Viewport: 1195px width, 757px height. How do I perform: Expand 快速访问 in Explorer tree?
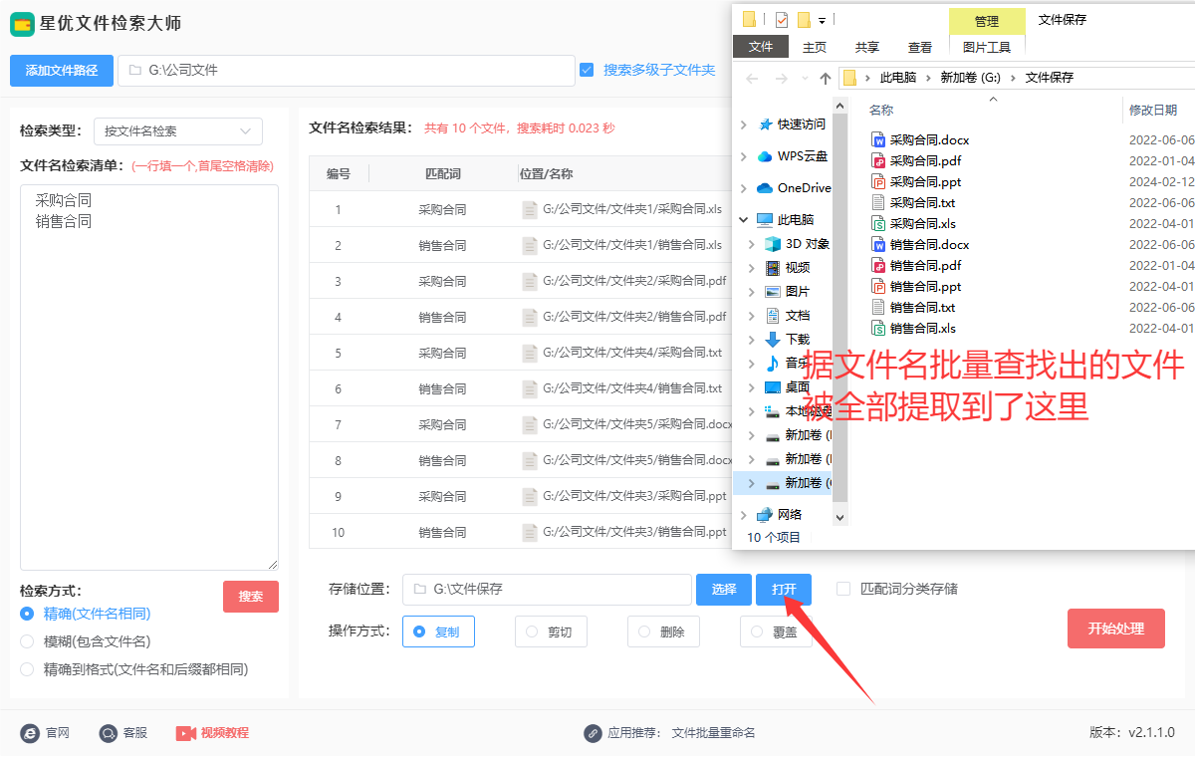pyautogui.click(x=744, y=125)
